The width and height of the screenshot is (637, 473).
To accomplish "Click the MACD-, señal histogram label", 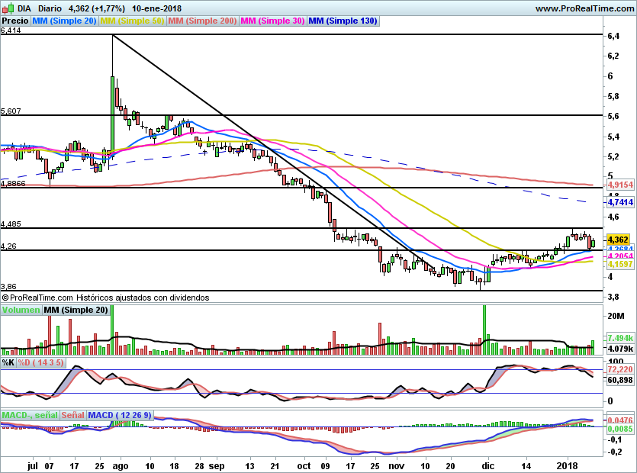I will point(29,415).
